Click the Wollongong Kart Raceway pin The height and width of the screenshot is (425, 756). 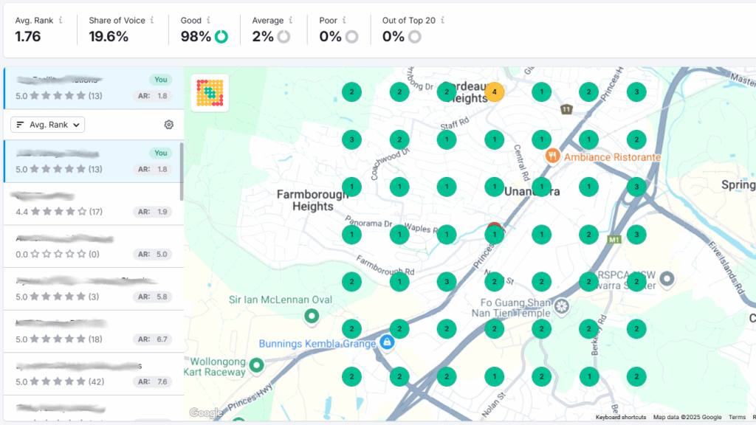[x=256, y=365]
